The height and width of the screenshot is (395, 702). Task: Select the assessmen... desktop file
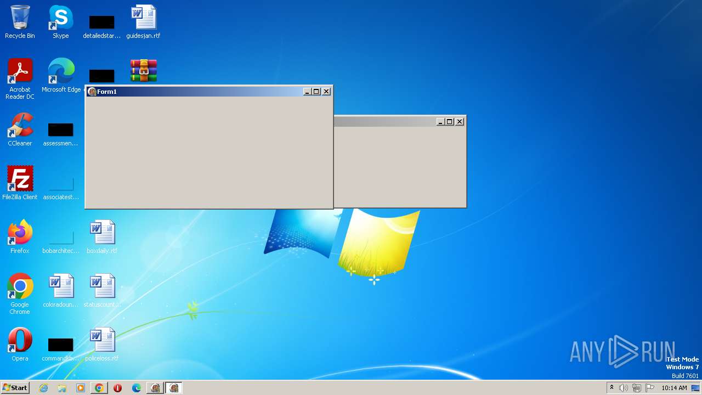pyautogui.click(x=61, y=134)
